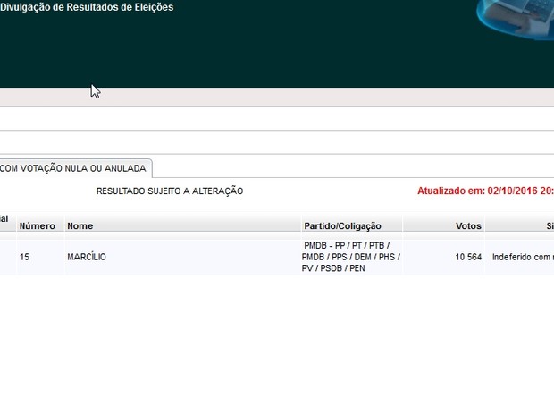Image resolution: width=554 pixels, height=416 pixels.
Task: Sort by Partido/Coligação column header
Action: tap(342, 225)
